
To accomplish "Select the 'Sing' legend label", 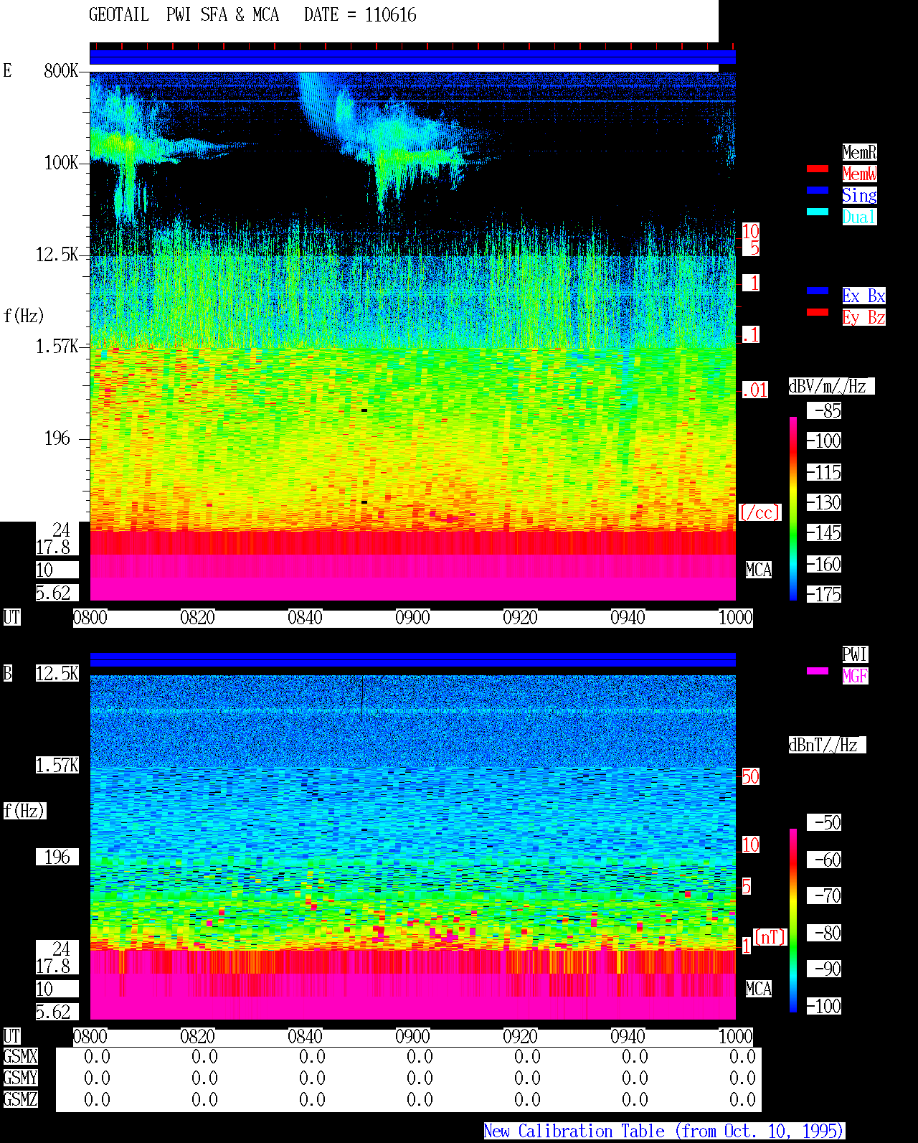I will pyautogui.click(x=859, y=195).
